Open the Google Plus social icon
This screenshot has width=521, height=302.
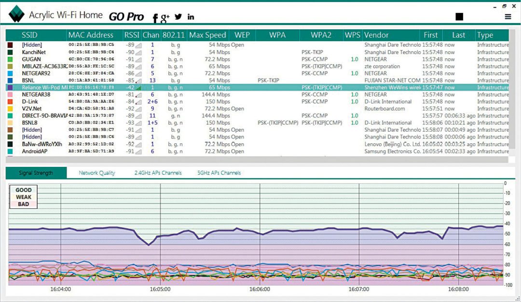(x=165, y=18)
